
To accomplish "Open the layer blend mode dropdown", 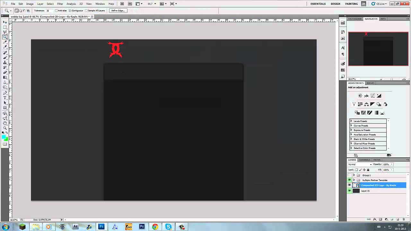I will click(360, 164).
